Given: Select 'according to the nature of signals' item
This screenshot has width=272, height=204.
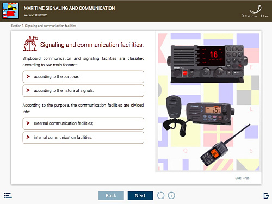Looking at the screenshot, I should tap(83, 90).
